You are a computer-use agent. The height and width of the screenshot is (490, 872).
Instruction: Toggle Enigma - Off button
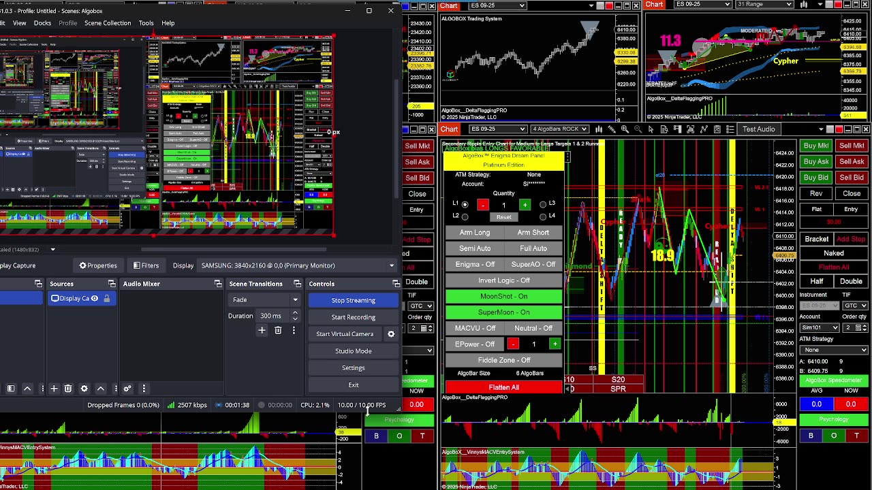pyautogui.click(x=475, y=265)
